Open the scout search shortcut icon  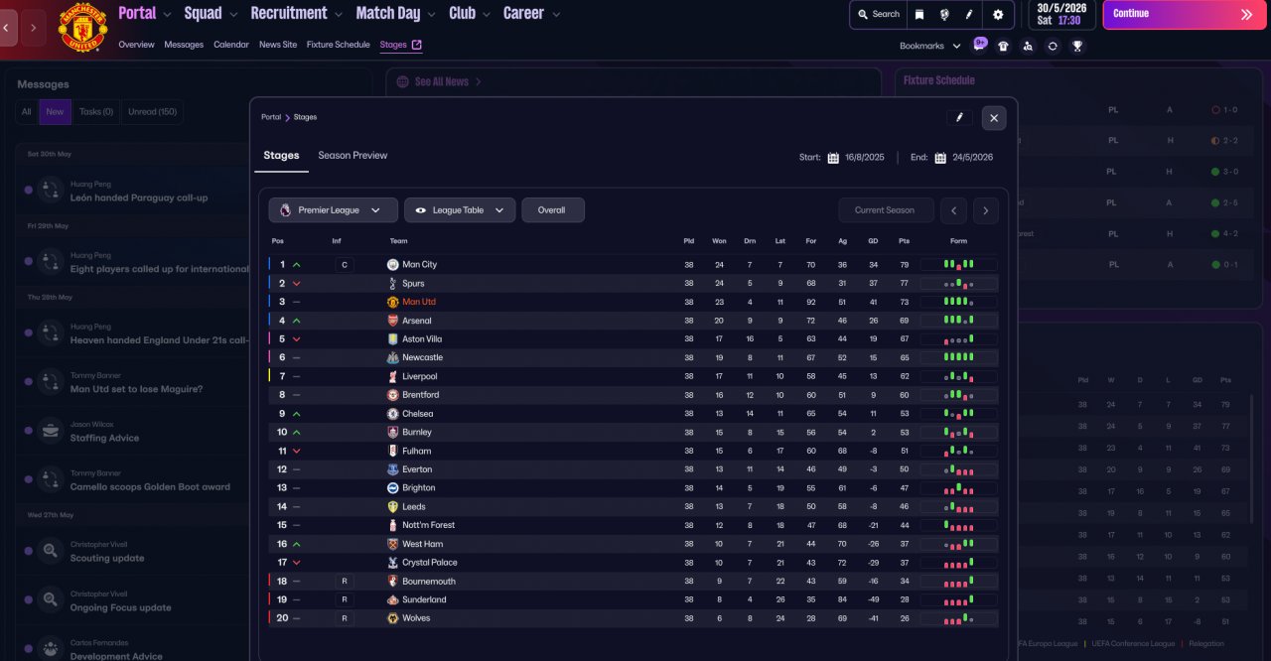point(1028,46)
